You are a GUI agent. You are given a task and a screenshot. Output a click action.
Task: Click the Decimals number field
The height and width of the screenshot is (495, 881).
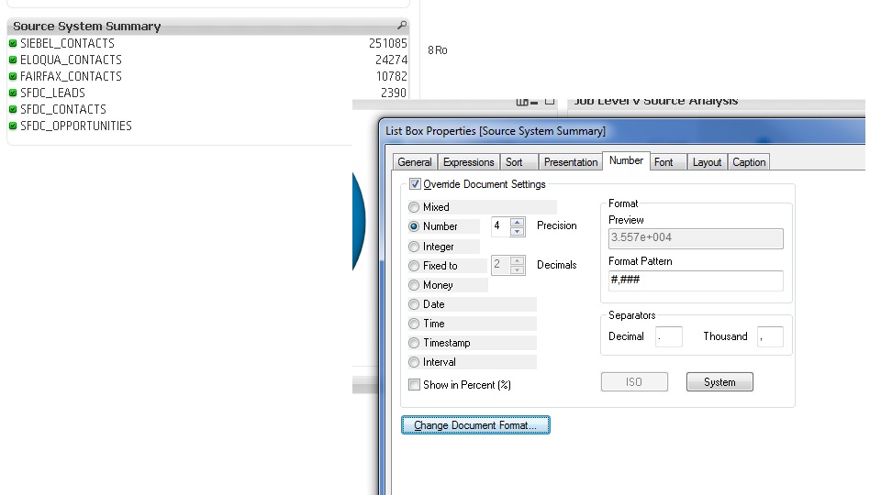pos(501,265)
